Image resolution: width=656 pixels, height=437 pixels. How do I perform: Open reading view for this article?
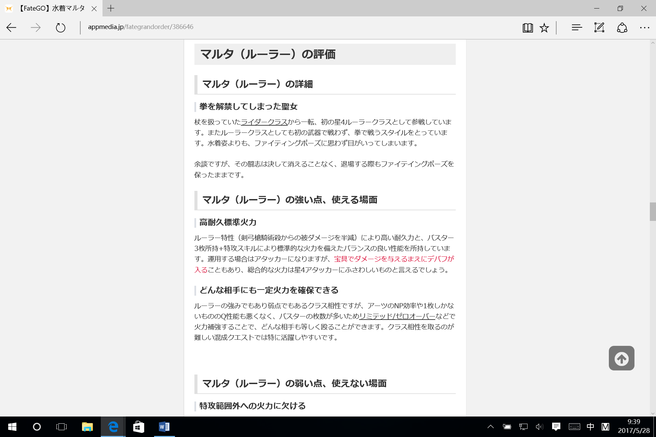(527, 27)
